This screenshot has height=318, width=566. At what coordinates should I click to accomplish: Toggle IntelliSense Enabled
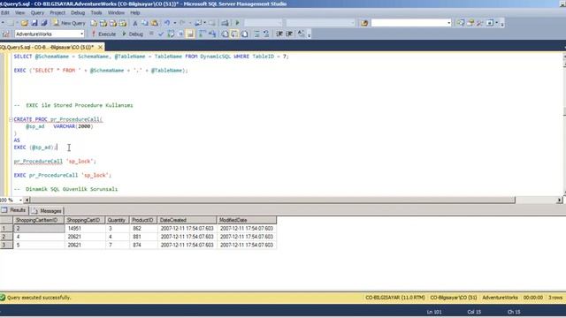coord(190,34)
